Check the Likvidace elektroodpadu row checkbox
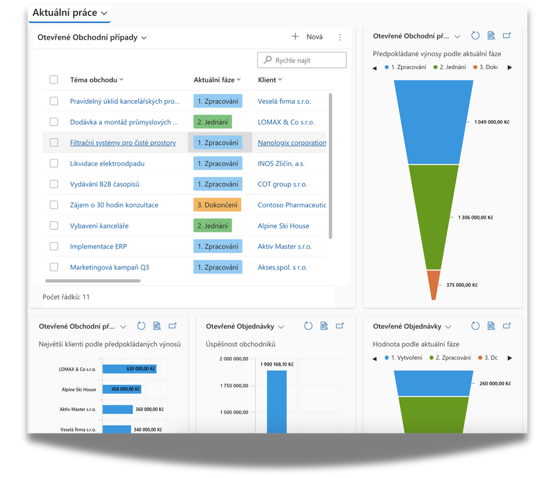555x478 pixels. (x=54, y=163)
